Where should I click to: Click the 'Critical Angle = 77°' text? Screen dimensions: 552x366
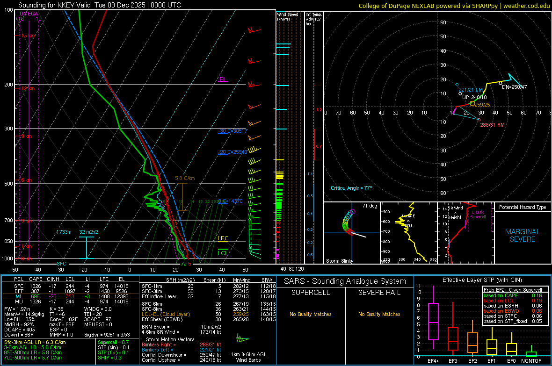351,188
